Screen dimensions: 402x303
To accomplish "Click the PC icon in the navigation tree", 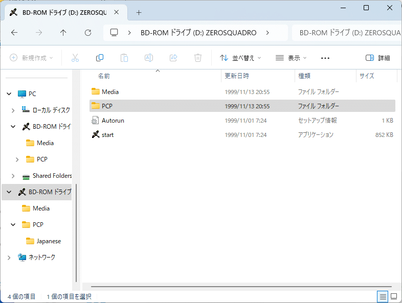I will 22,94.
